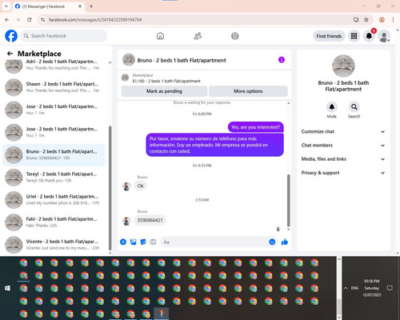Screen dimensions: 400x320
Task: Click the $1,100 listing title under Marketplace
Action: (x=166, y=81)
